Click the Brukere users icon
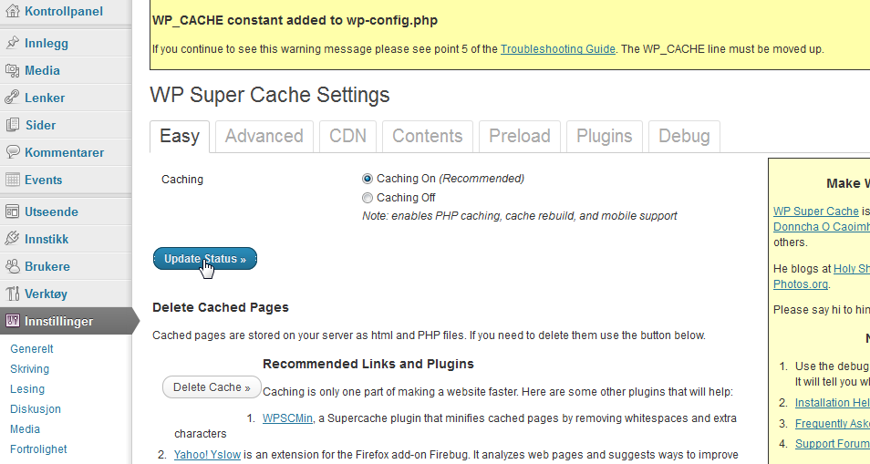870x464 pixels. point(12,266)
